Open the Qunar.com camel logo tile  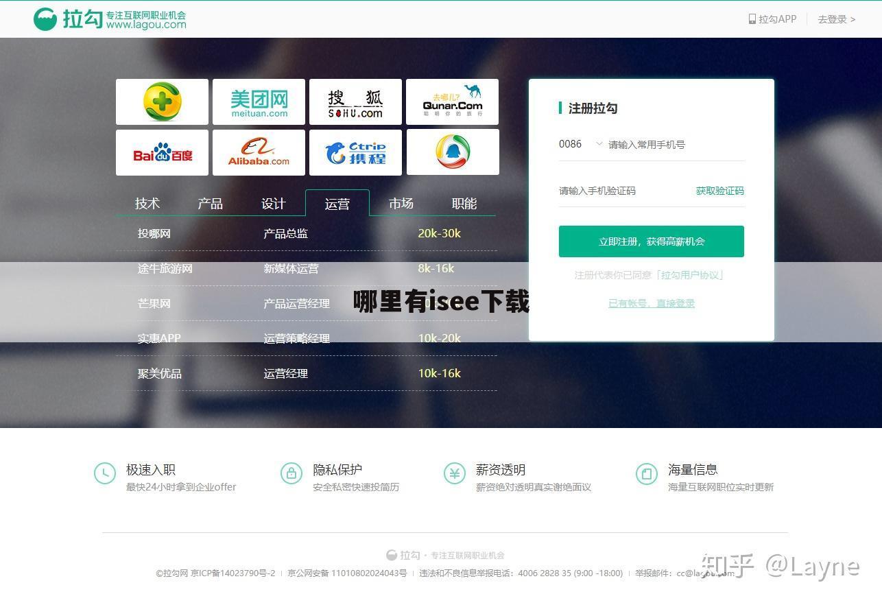tap(452, 102)
